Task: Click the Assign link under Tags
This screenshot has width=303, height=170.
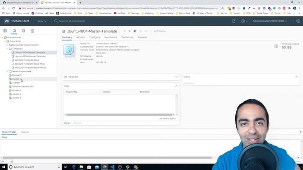Action: (x=67, y=123)
